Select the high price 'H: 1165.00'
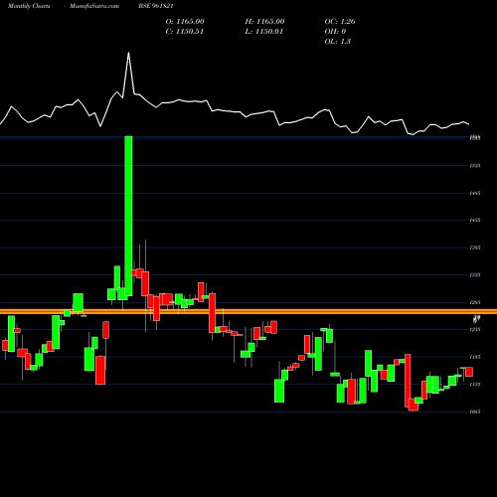The width and height of the screenshot is (497, 497). click(264, 22)
